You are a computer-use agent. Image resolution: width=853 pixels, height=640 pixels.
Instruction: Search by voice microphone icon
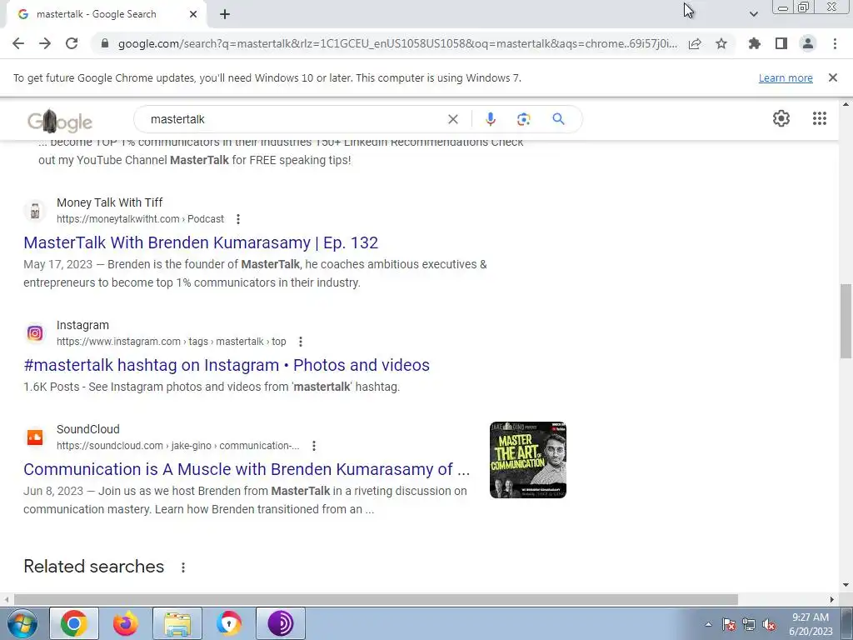(x=490, y=119)
